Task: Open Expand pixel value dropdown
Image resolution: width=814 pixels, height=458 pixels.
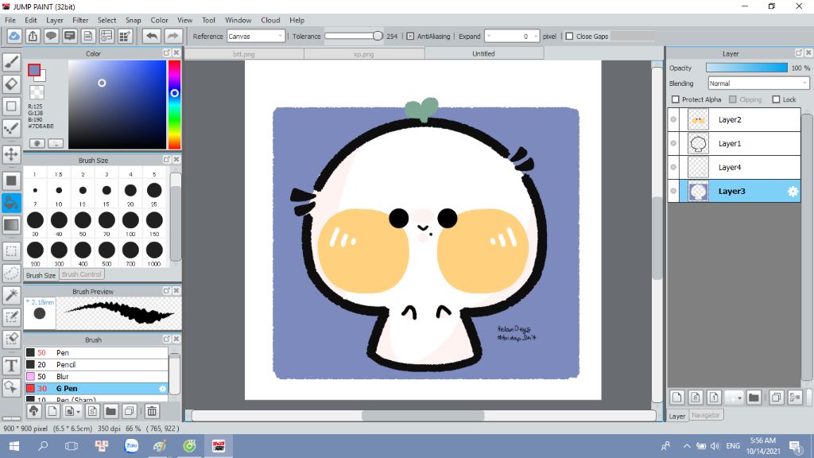Action: pyautogui.click(x=512, y=37)
